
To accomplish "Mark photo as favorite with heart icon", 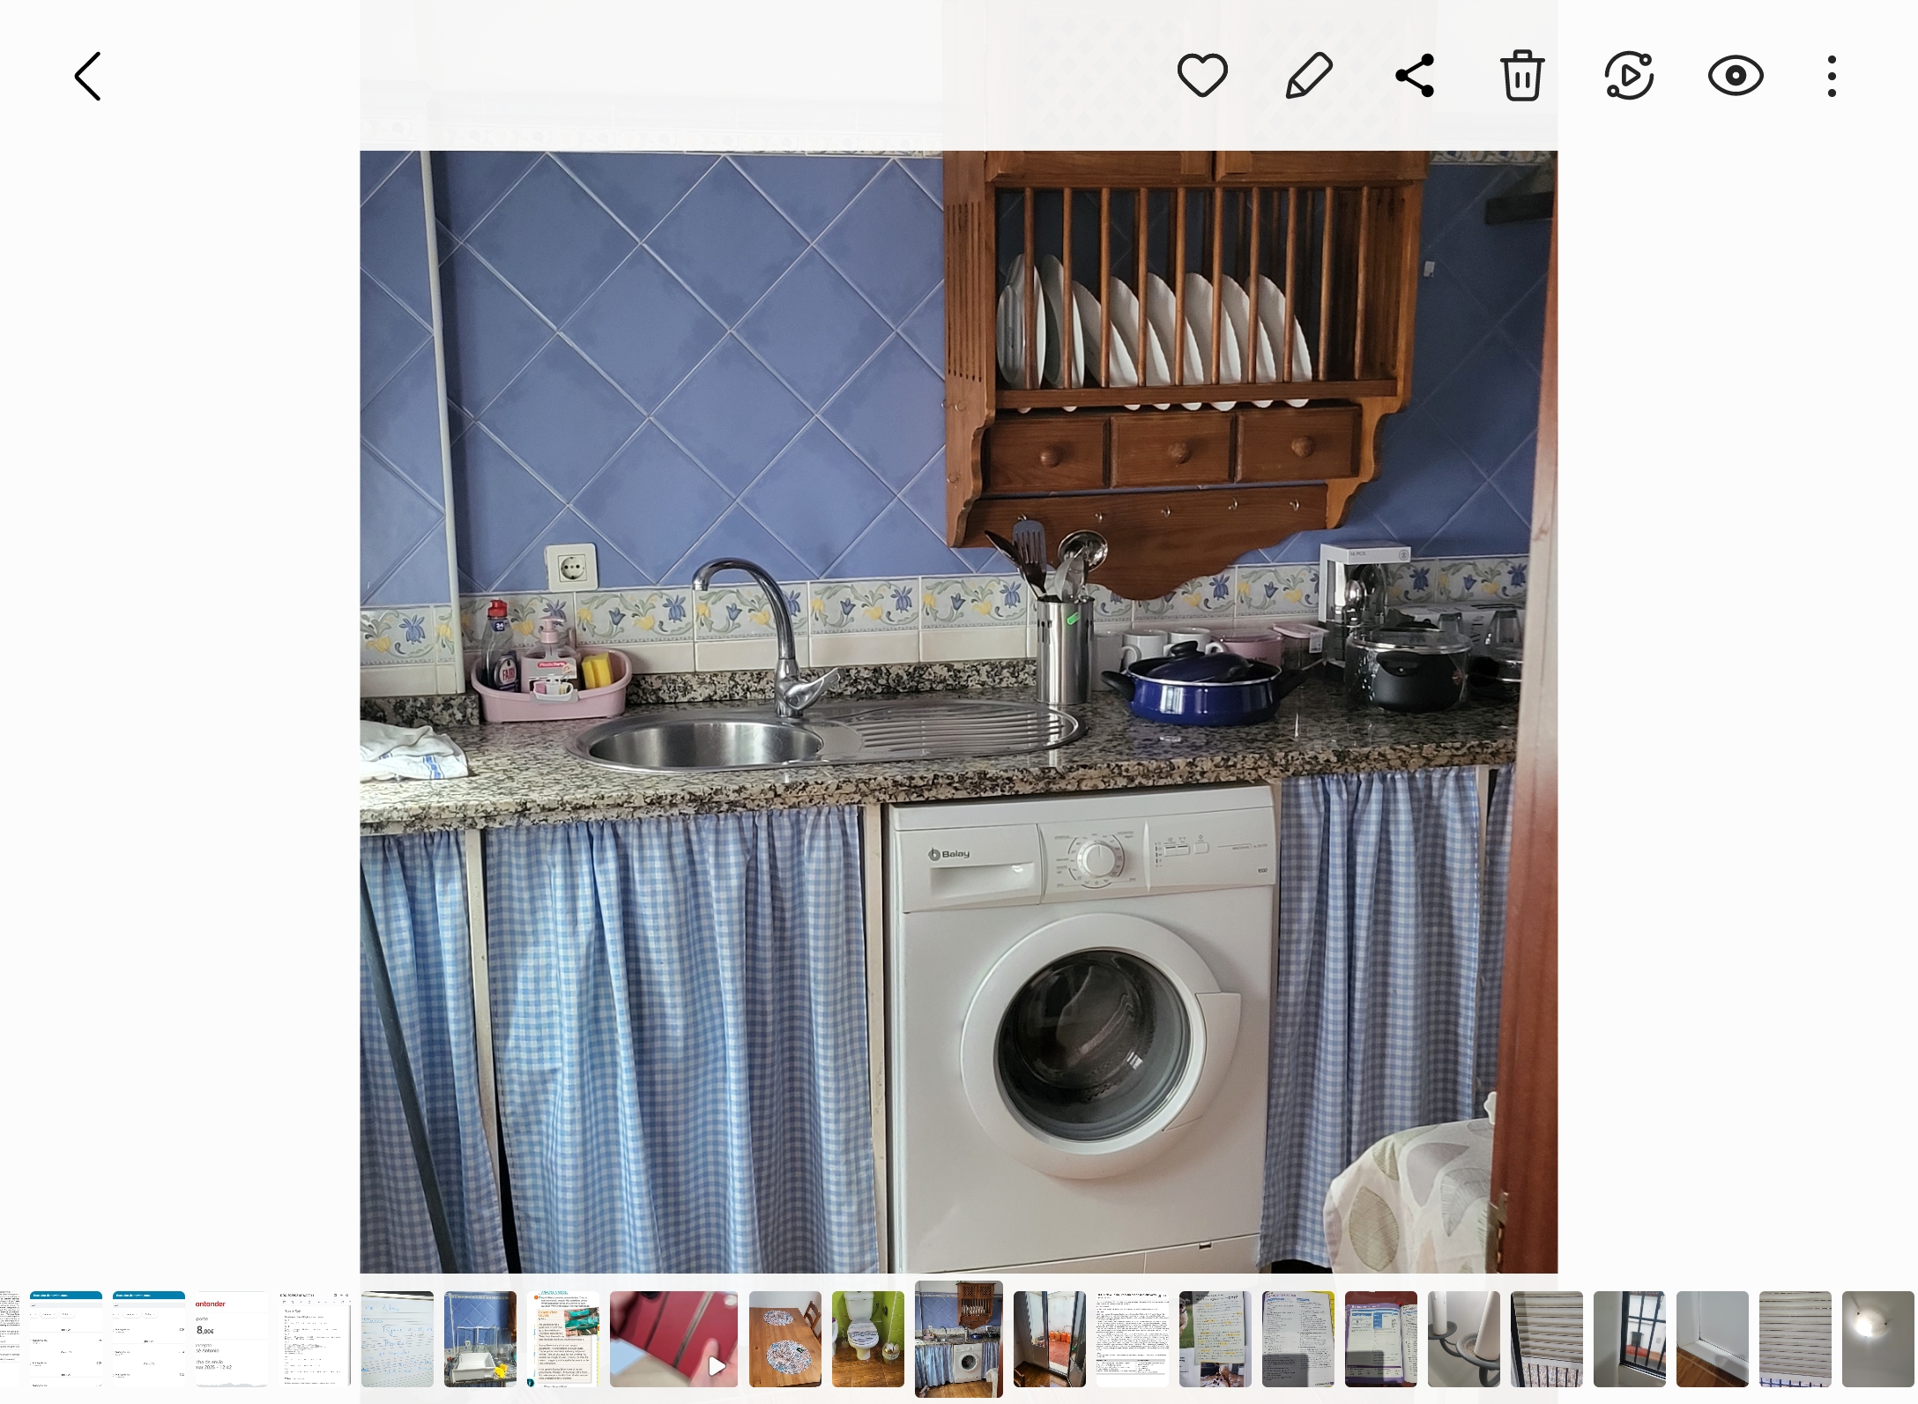I will click(1202, 76).
